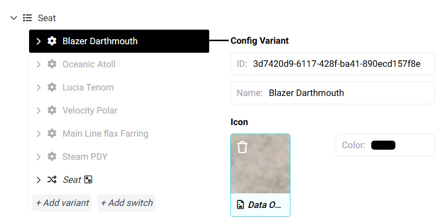Expand the Main Line flax Farring variant

[x=39, y=134]
